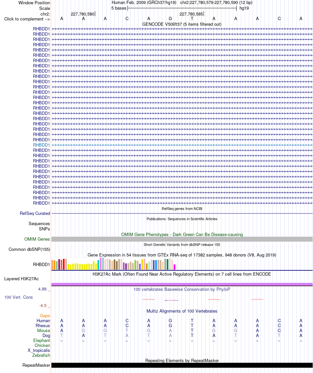Click the -4.5 PhyloP lower scale value
Image resolution: width=313 pixels, height=373 pixels.
[43, 305]
